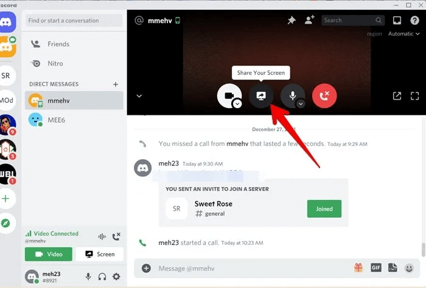Disconnect call icon beside Video Connected
426x288 pixels.
point(117,236)
